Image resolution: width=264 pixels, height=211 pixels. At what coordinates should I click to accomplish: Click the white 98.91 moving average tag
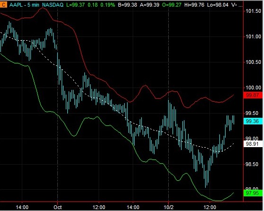click(253, 144)
